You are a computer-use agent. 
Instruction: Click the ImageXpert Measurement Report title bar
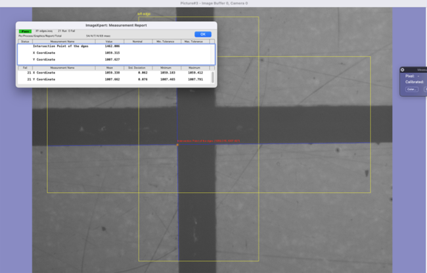pos(116,26)
